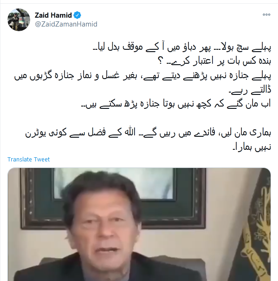The image size is (278, 281).
Task: Play the embedded video of the man speaking
Action: tap(139, 224)
